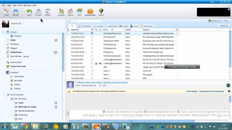Check the Change.org email checkbox

pyautogui.click(x=92, y=52)
